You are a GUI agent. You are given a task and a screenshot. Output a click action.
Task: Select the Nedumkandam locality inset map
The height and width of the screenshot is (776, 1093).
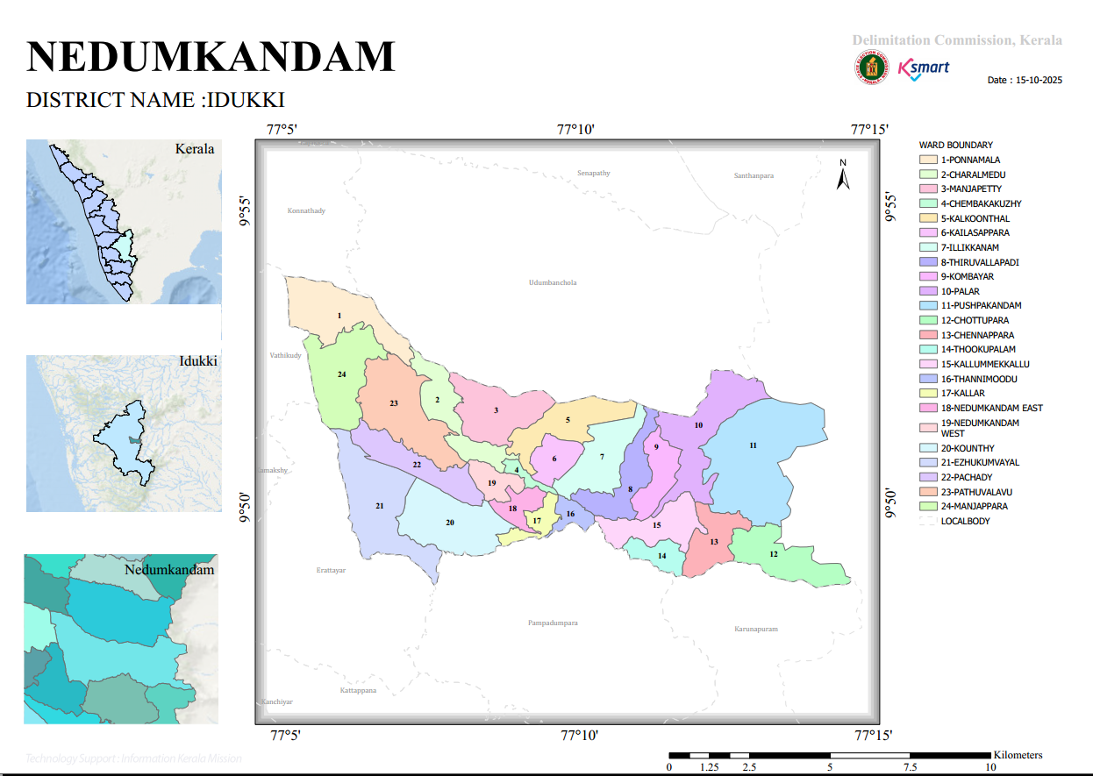point(120,638)
